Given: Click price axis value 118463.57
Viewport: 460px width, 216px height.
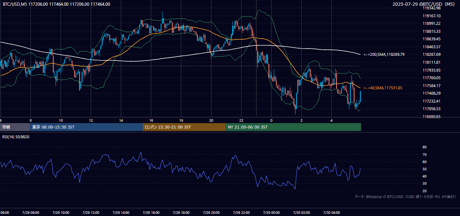Looking at the screenshot, I should 432,47.
